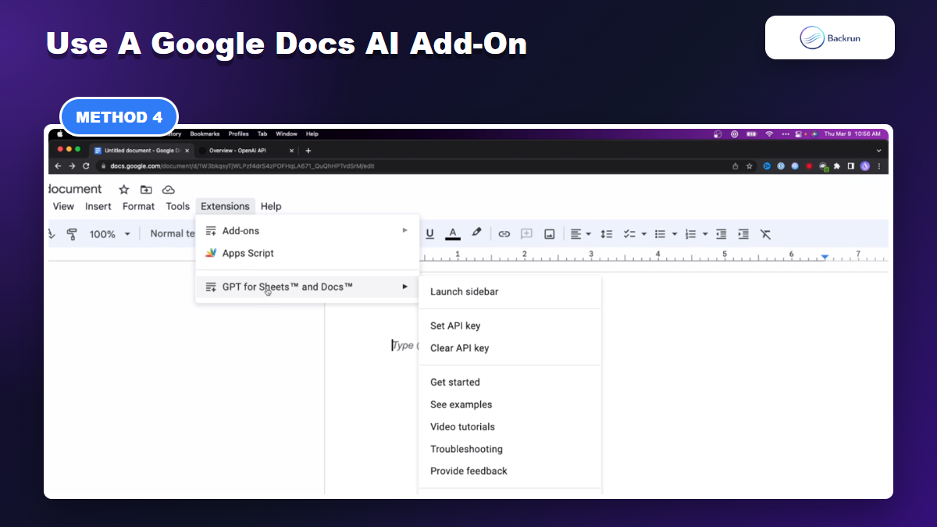Switch to Overview - OpenAI API tab
This screenshot has width=937, height=527.
[x=246, y=150]
